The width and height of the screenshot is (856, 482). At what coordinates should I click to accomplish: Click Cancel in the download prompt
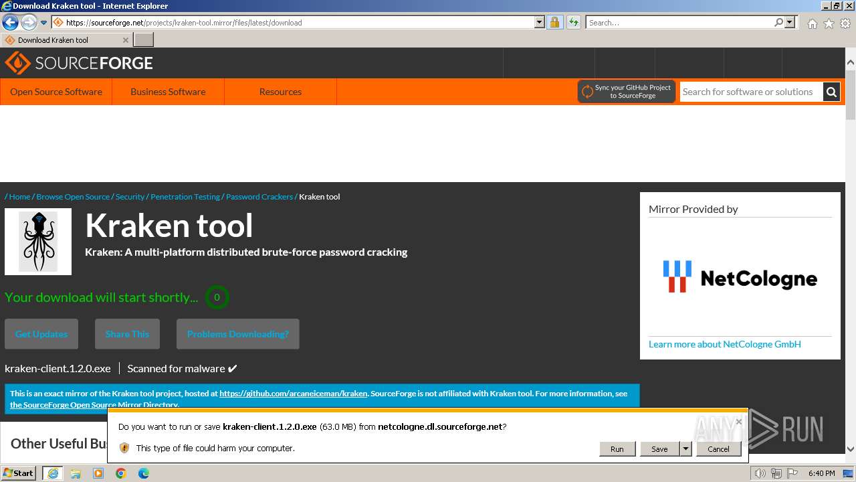tap(719, 449)
